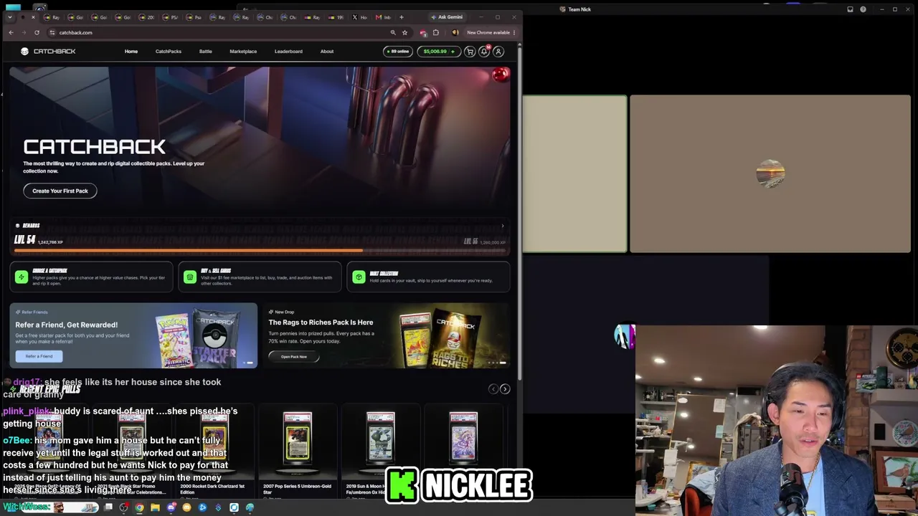The image size is (918, 516).
Task: Open a new Chrome tab
Action: click(402, 17)
